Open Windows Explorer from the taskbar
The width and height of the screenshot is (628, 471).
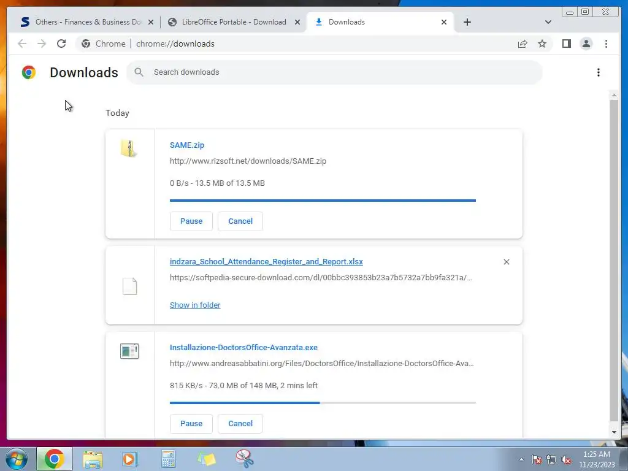pyautogui.click(x=93, y=459)
